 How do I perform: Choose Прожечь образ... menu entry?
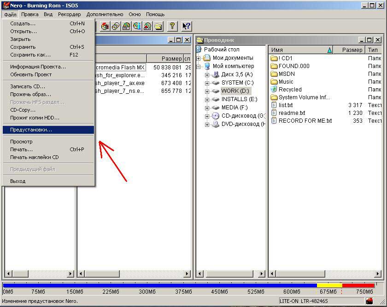point(48,94)
